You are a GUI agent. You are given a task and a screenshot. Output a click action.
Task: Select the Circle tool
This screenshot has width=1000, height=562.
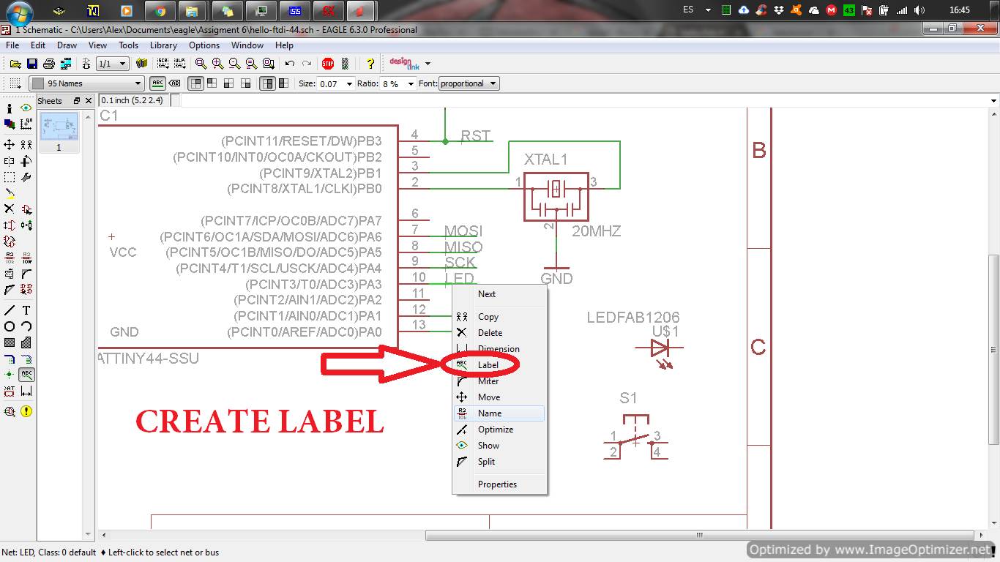coord(10,326)
